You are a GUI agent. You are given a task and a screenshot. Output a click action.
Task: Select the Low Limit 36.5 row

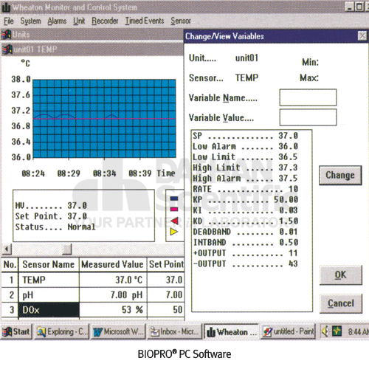(x=245, y=157)
